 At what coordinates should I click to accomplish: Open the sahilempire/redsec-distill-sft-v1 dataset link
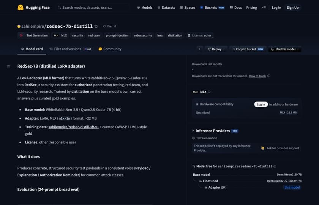(x=73, y=127)
